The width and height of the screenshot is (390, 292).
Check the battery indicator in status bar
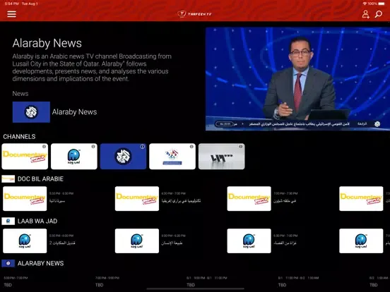(382, 4)
